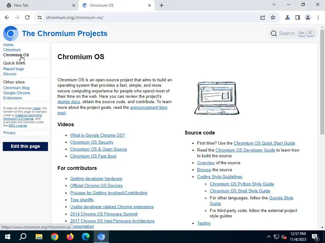Open Creative Commons Attribution 2.5 license link

[23, 117]
